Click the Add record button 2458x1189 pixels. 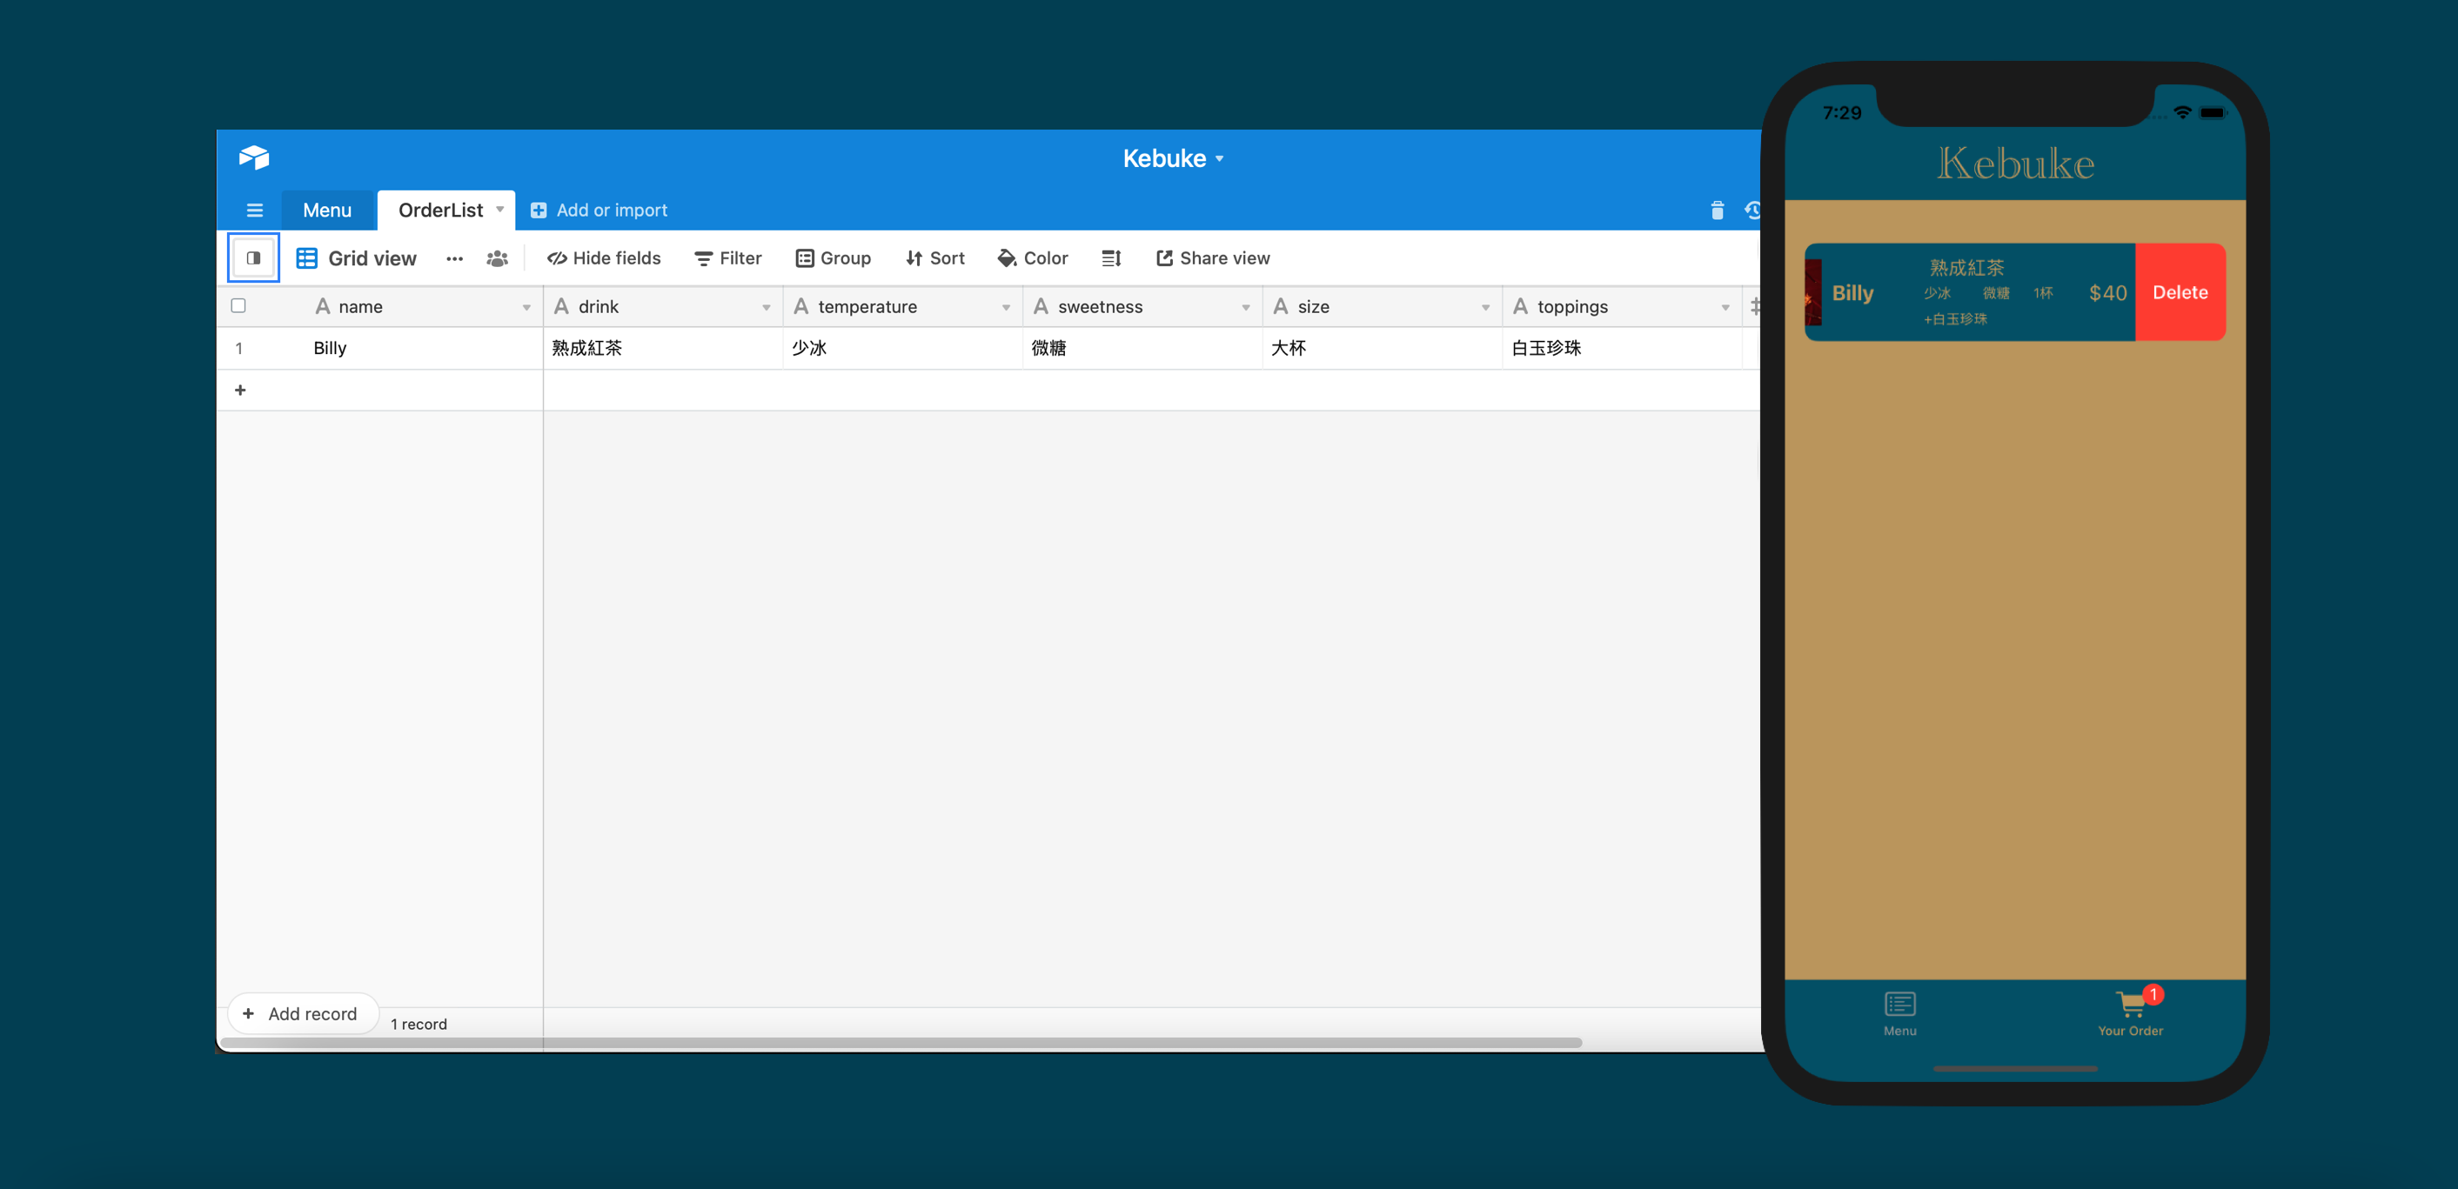[x=303, y=1013]
